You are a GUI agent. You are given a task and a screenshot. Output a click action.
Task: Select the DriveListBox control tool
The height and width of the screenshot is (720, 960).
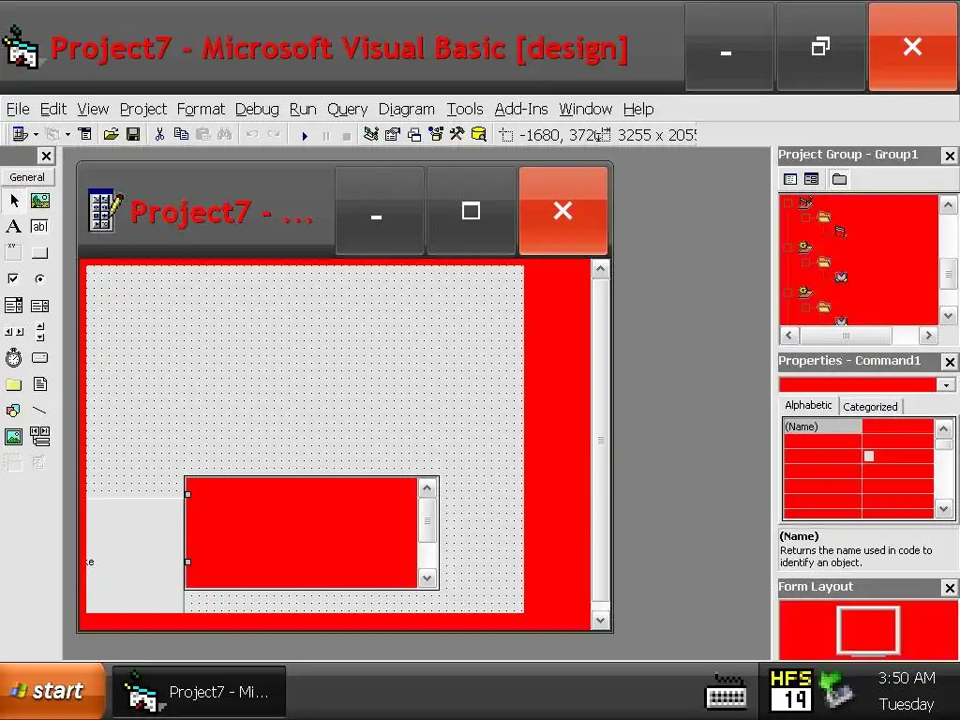pos(39,357)
